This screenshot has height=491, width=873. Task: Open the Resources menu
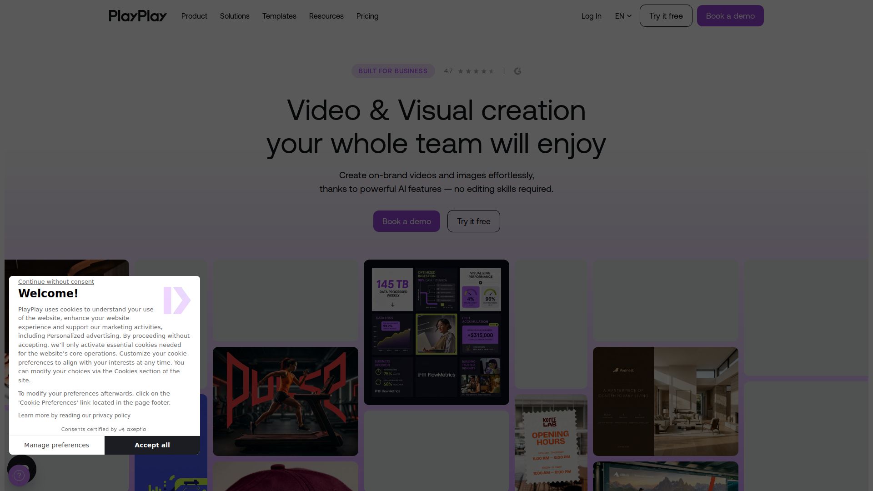(x=326, y=16)
